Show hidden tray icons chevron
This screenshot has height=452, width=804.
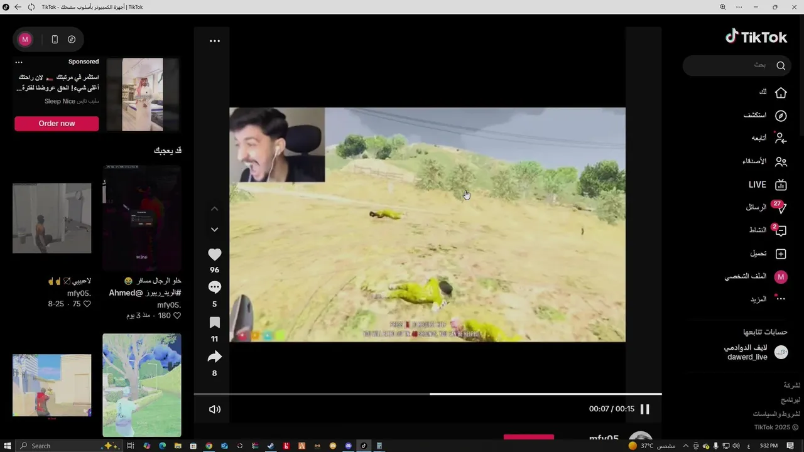tap(685, 446)
